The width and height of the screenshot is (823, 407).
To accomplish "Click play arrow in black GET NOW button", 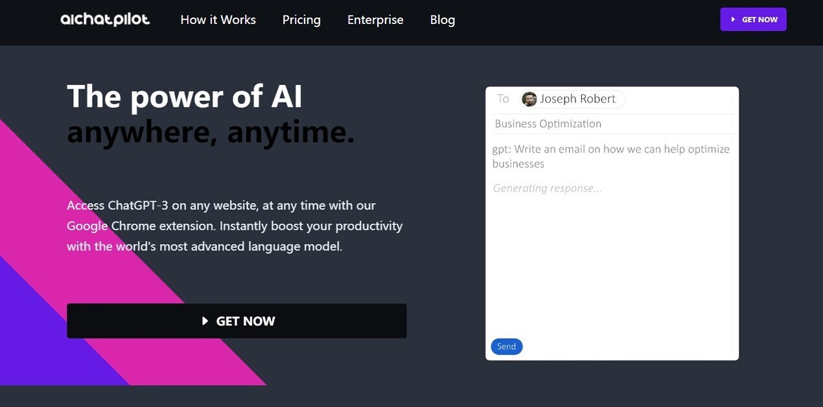I will [205, 321].
